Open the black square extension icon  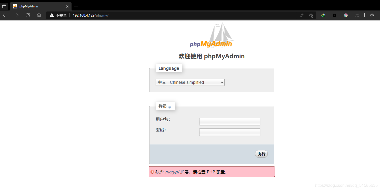(x=335, y=15)
